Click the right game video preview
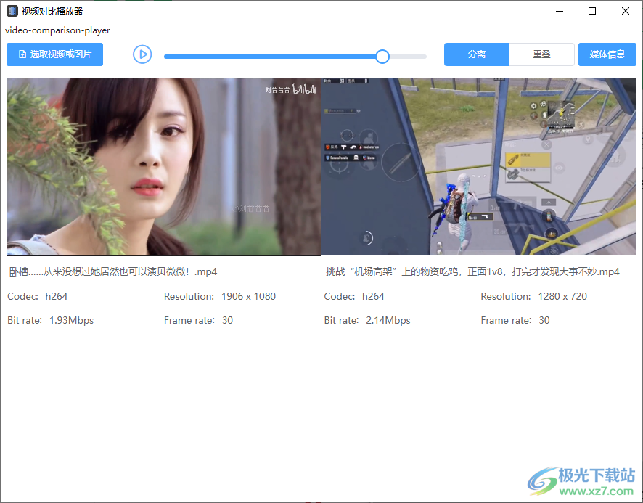Screen dimensions: 643x503 479,166
